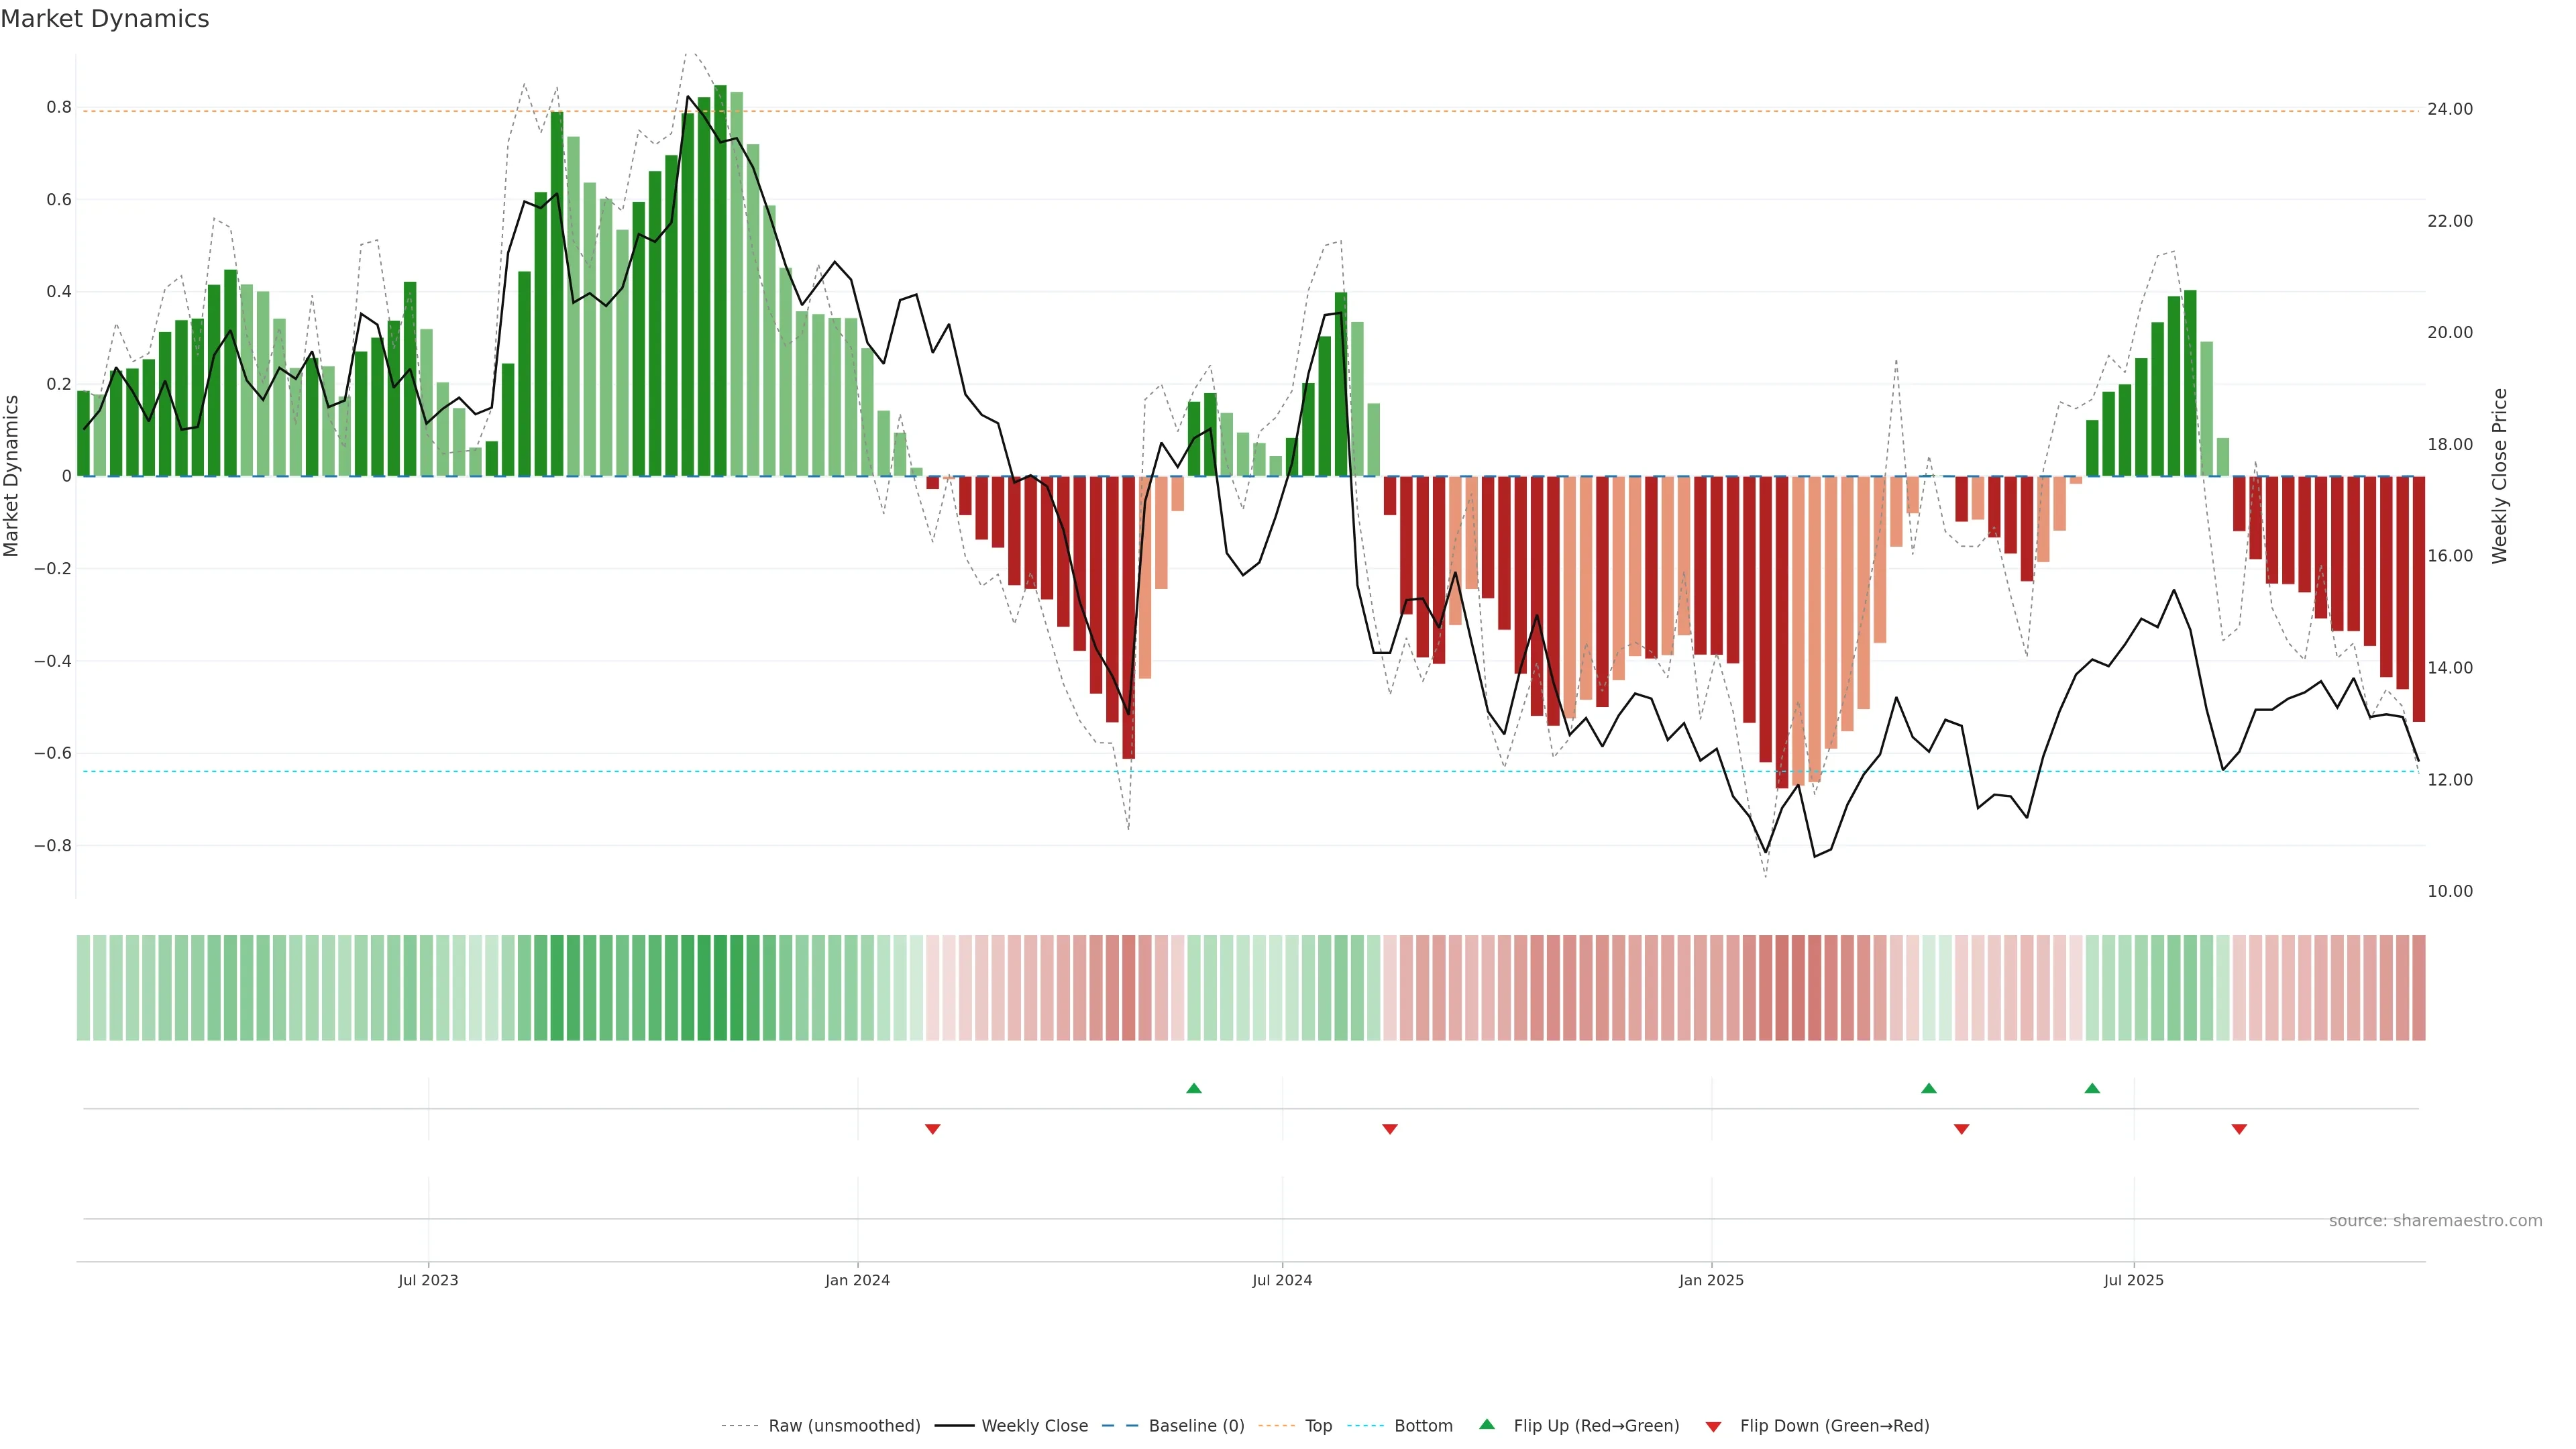Click the red Flip Down legend triangle icon
The height and width of the screenshot is (1449, 2576).
point(1713,1426)
